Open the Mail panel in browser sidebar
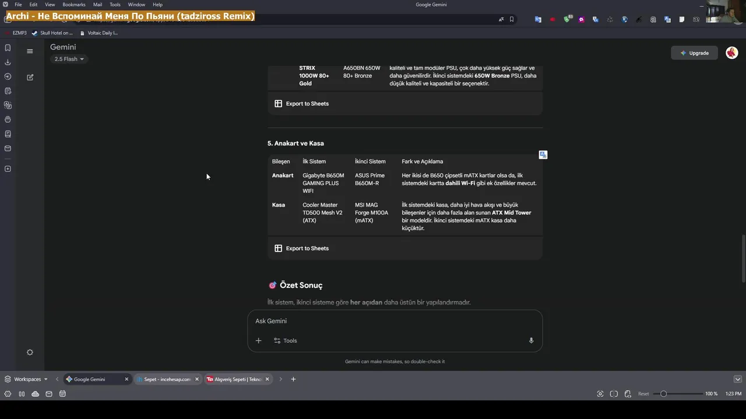This screenshot has height=419, width=746. tap(8, 148)
